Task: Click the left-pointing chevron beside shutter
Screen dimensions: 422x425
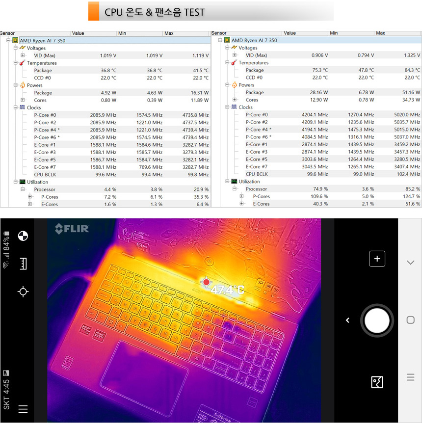Action: pyautogui.click(x=347, y=320)
